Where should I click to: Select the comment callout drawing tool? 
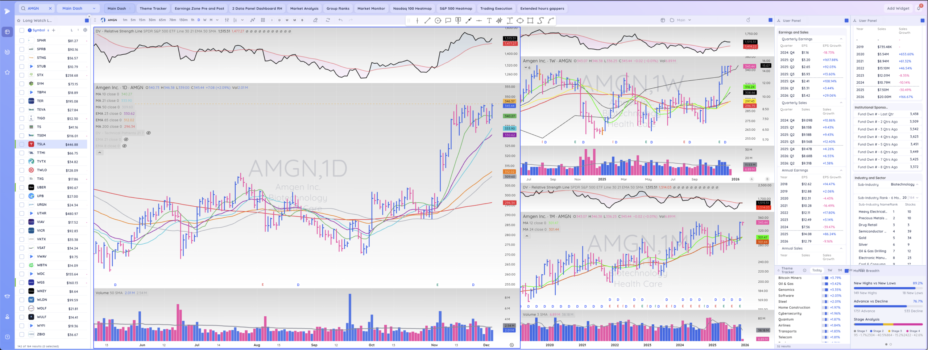coord(448,21)
